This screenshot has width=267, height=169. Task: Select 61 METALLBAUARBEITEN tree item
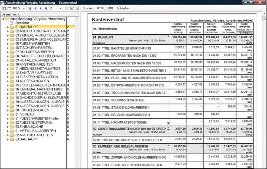36,131
